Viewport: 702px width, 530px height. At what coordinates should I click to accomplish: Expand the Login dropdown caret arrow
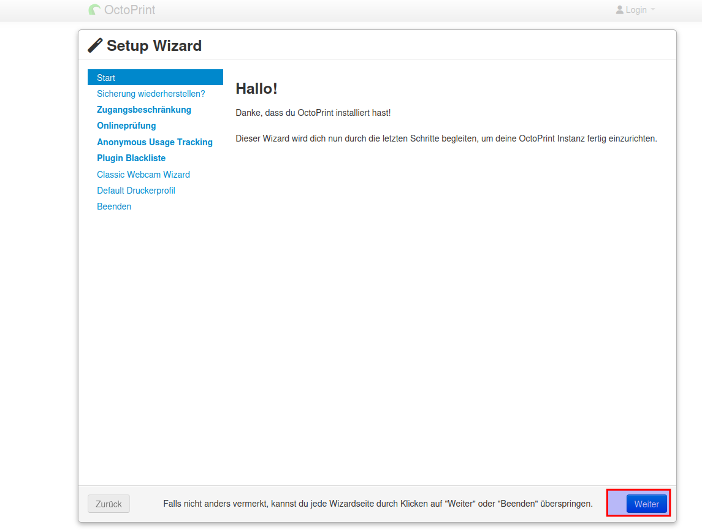point(653,10)
